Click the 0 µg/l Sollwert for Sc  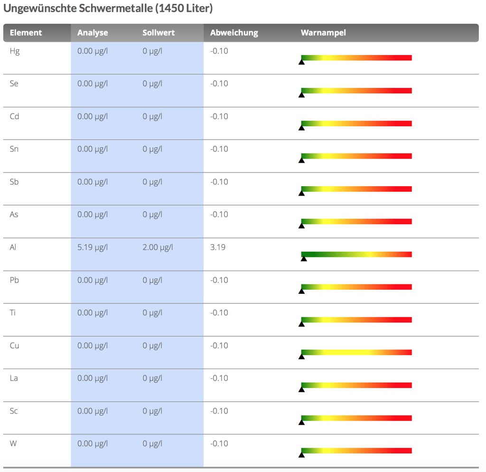click(152, 412)
